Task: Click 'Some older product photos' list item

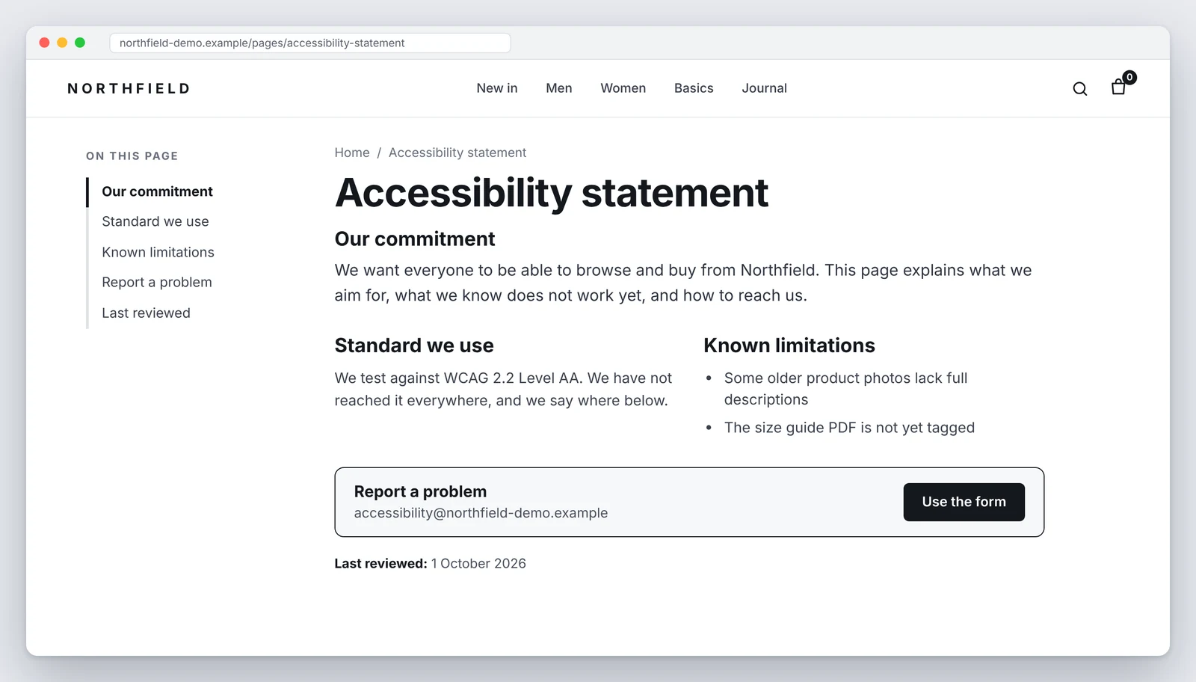Action: click(x=845, y=389)
